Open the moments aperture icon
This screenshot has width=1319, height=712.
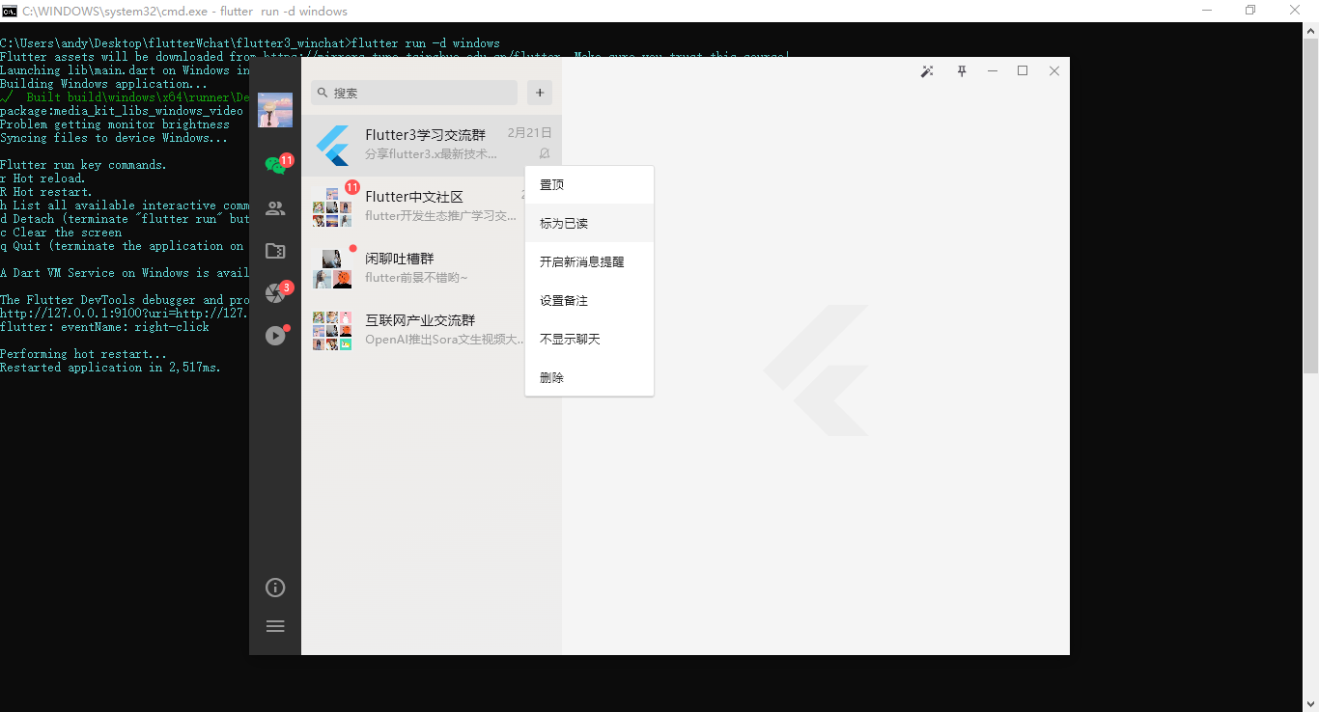tap(275, 292)
